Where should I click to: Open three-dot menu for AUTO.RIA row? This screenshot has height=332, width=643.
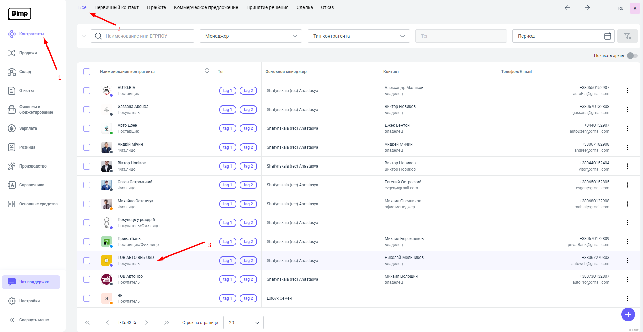coord(627,91)
